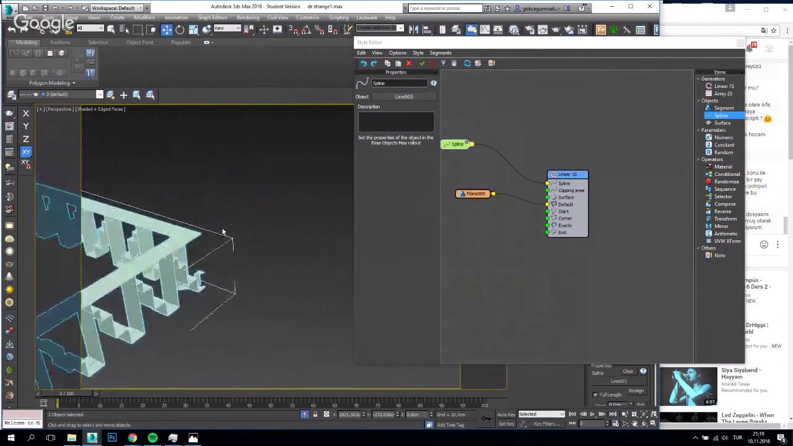Toggle the 3D Snaps icon

pos(293,30)
